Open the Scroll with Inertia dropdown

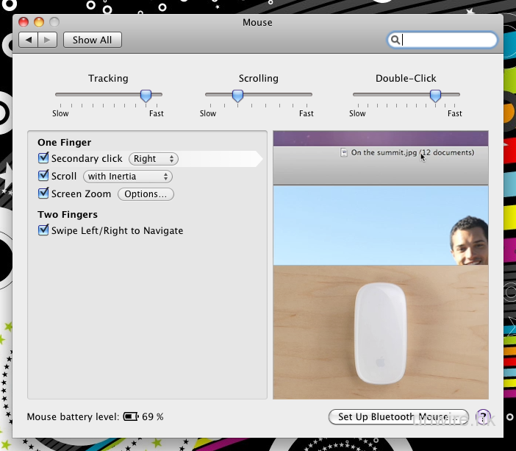pos(128,177)
